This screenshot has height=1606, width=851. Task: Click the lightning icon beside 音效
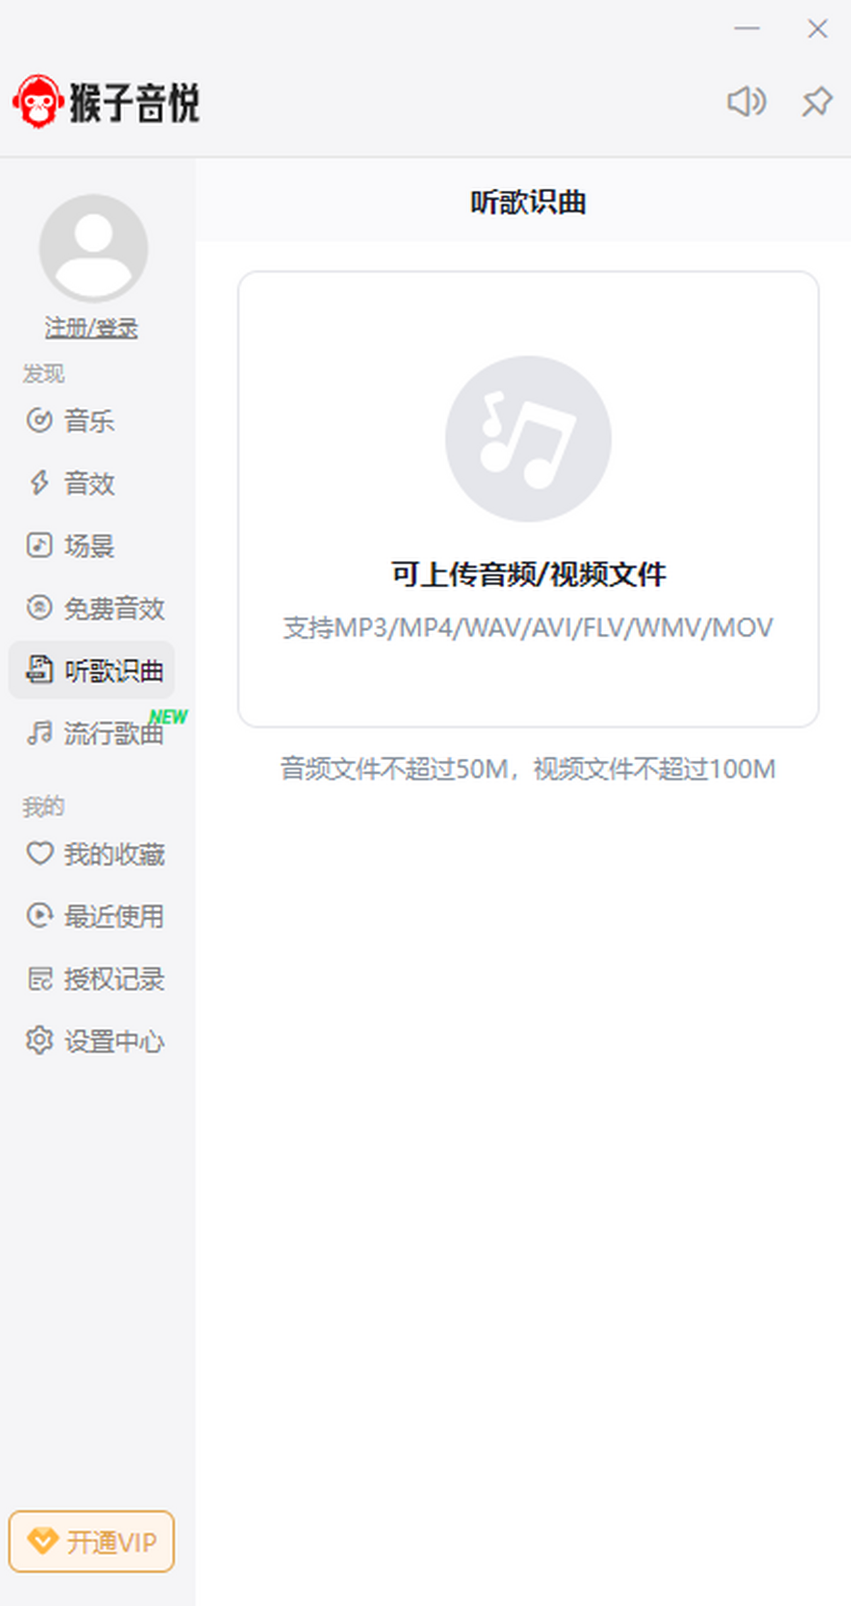click(39, 483)
